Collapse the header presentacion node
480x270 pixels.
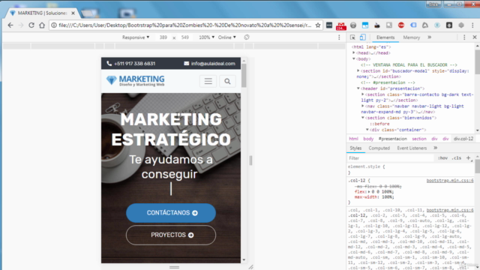point(358,88)
